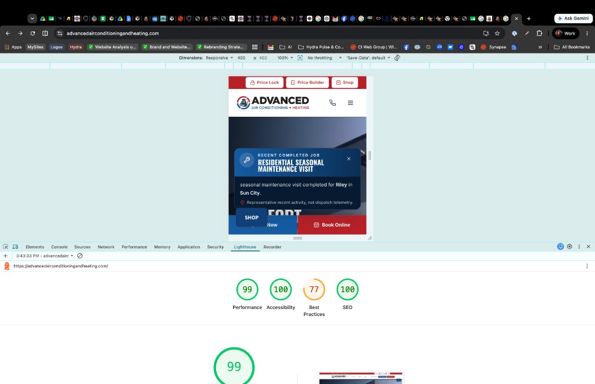This screenshot has height=384, width=595.
Task: Switch to the Performance tab
Action: pyautogui.click(x=134, y=247)
